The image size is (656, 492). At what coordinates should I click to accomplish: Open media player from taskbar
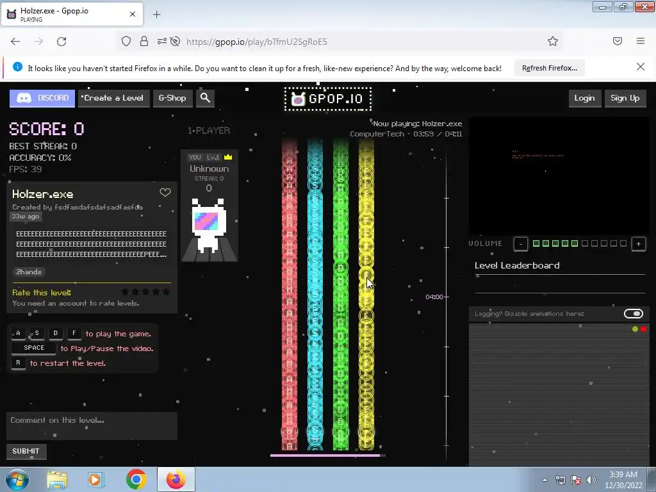[96, 480]
